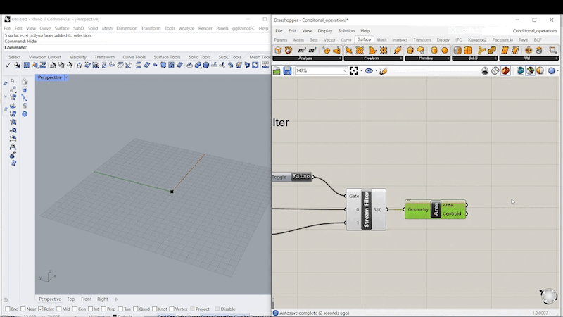The height and width of the screenshot is (317, 563).
Task: Click Grasshopper compass navigation widget
Action: (x=548, y=296)
